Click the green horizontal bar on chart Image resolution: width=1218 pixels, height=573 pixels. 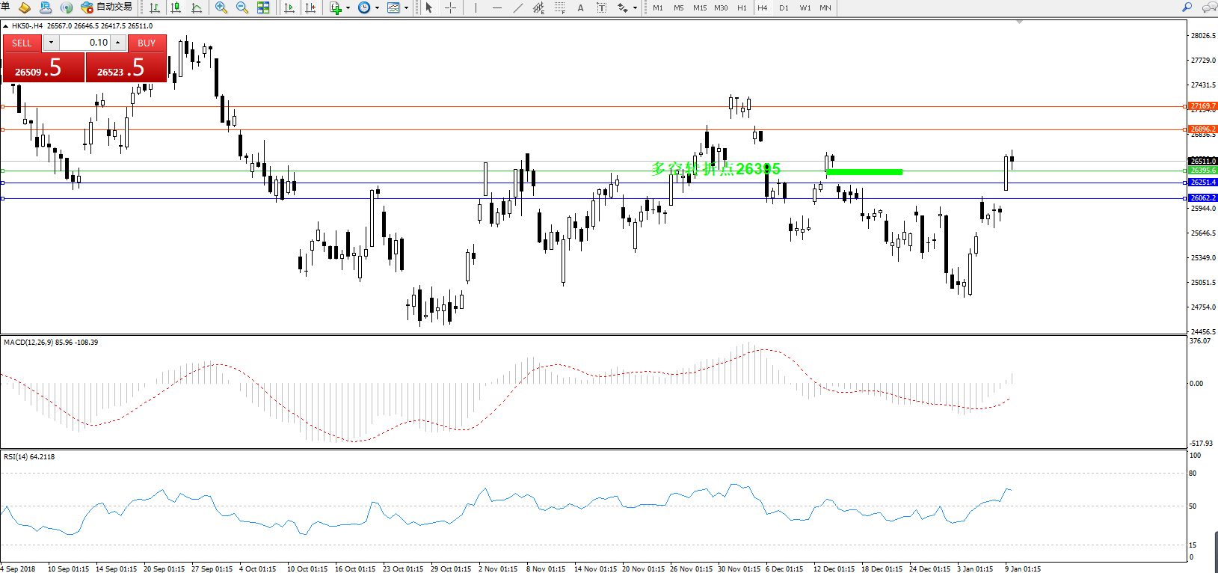864,172
